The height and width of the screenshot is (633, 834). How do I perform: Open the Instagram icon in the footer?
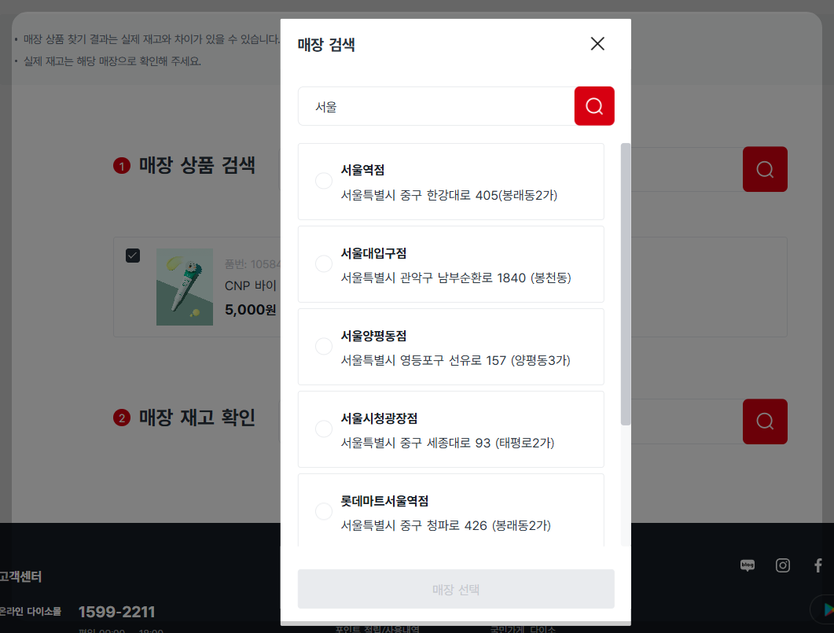(782, 565)
